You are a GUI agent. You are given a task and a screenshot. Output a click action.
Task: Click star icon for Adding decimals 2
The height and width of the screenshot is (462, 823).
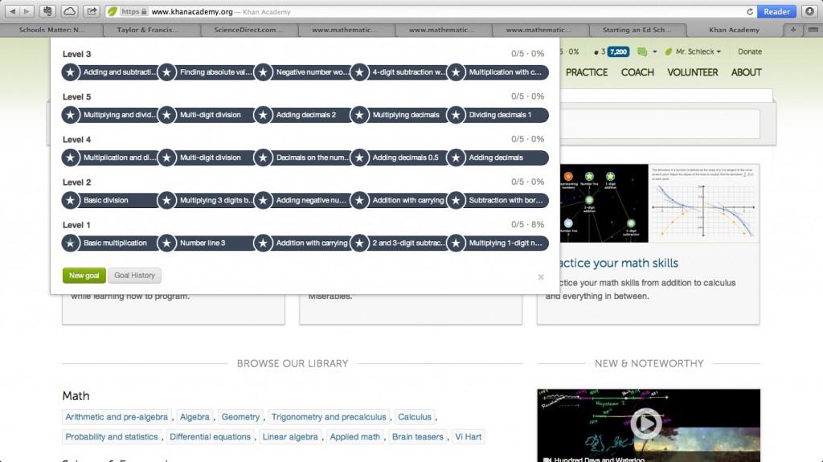263,114
